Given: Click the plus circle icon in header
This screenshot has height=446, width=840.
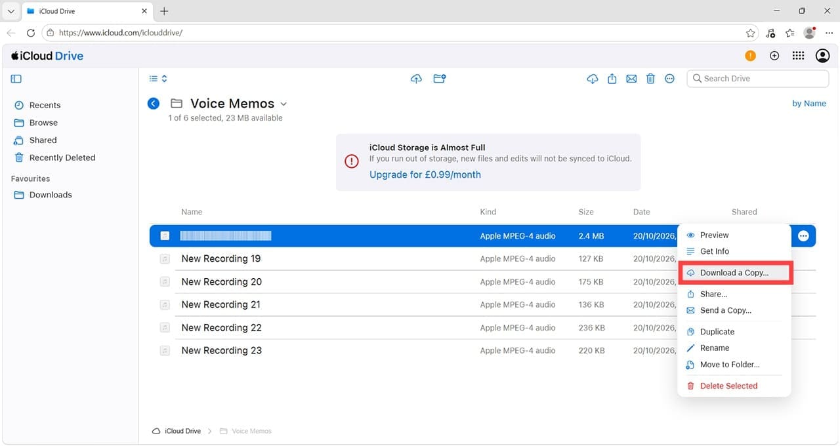Looking at the screenshot, I should point(774,56).
